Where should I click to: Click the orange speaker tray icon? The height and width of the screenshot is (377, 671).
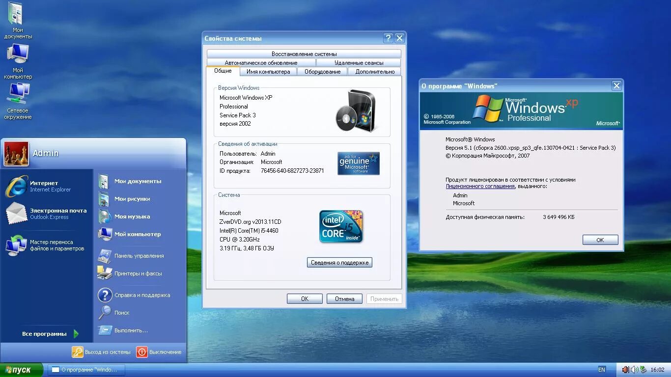tap(625, 370)
